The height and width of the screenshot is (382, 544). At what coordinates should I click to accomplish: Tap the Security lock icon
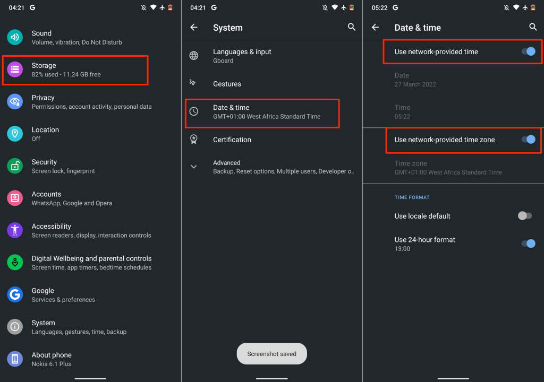coord(15,166)
